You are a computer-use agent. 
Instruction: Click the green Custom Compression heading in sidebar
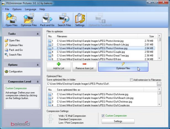pyautogui.click(x=16, y=88)
